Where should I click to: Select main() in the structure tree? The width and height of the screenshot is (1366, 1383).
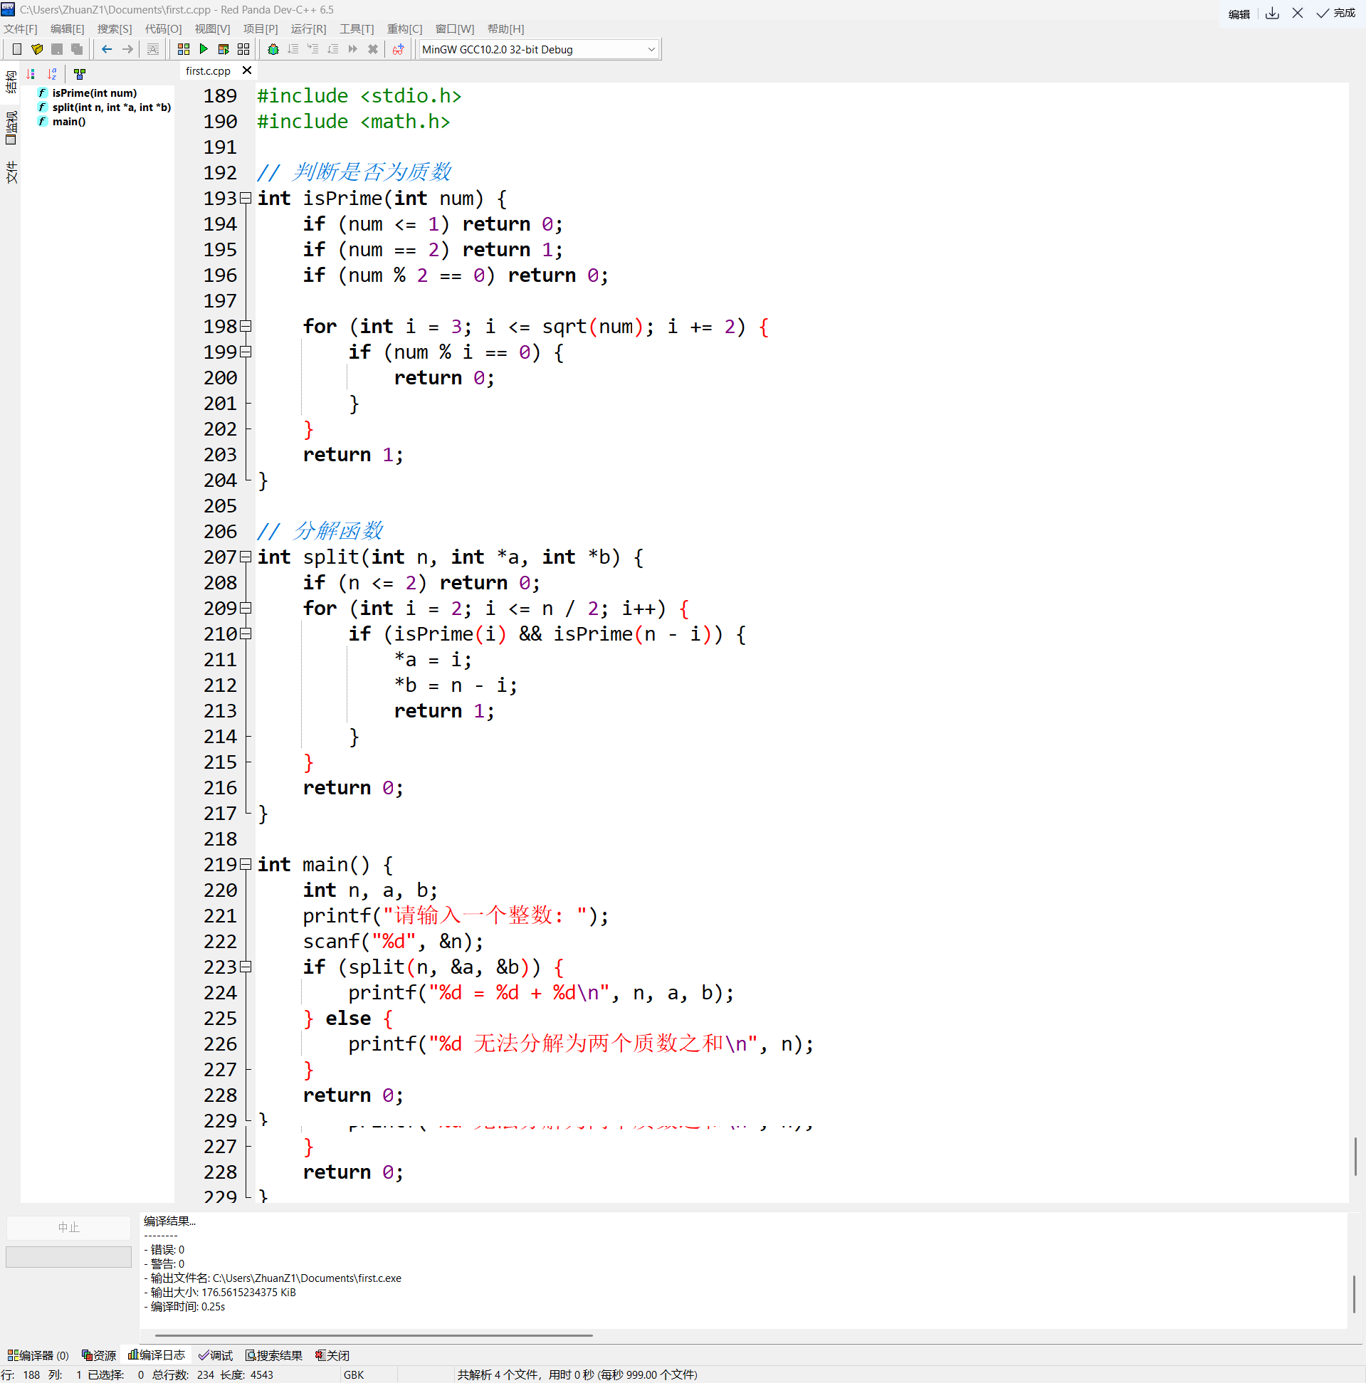[x=69, y=122]
